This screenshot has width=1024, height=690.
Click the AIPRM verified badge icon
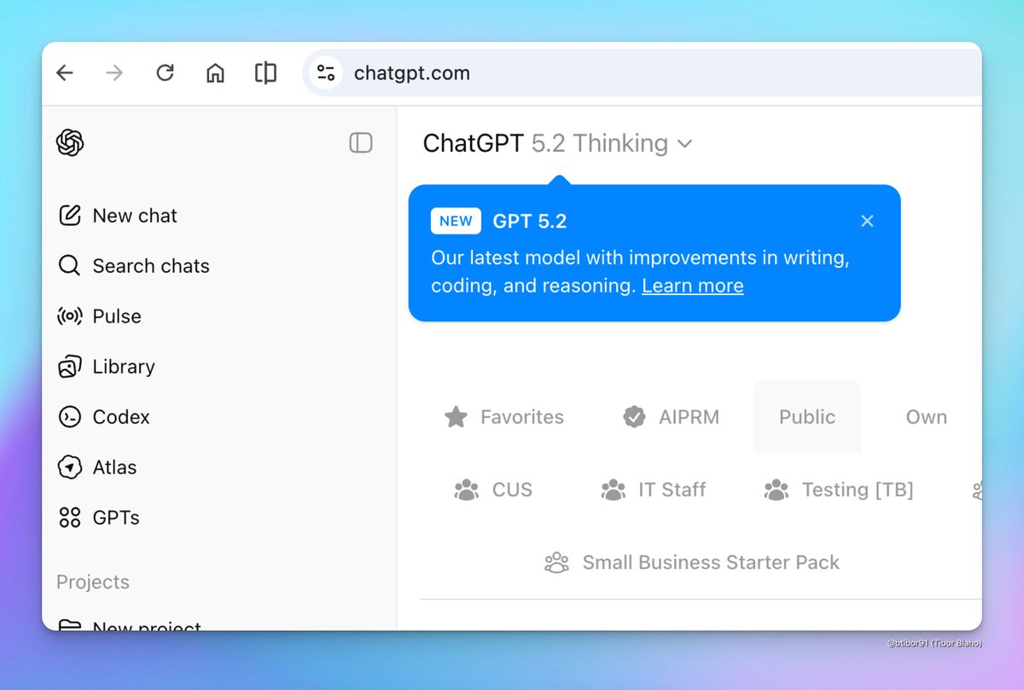click(634, 417)
